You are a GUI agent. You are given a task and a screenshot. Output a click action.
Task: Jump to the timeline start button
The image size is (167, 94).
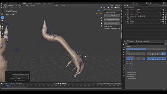tap(57, 84)
